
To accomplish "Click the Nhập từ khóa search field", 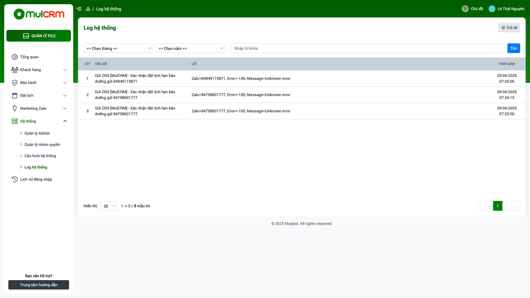I will (x=369, y=48).
